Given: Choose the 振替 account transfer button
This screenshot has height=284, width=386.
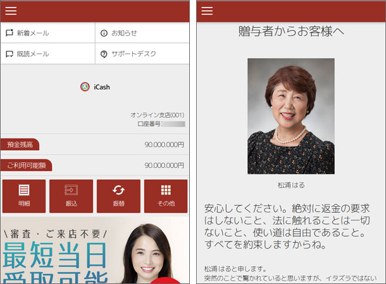Looking at the screenshot, I should click(x=118, y=196).
